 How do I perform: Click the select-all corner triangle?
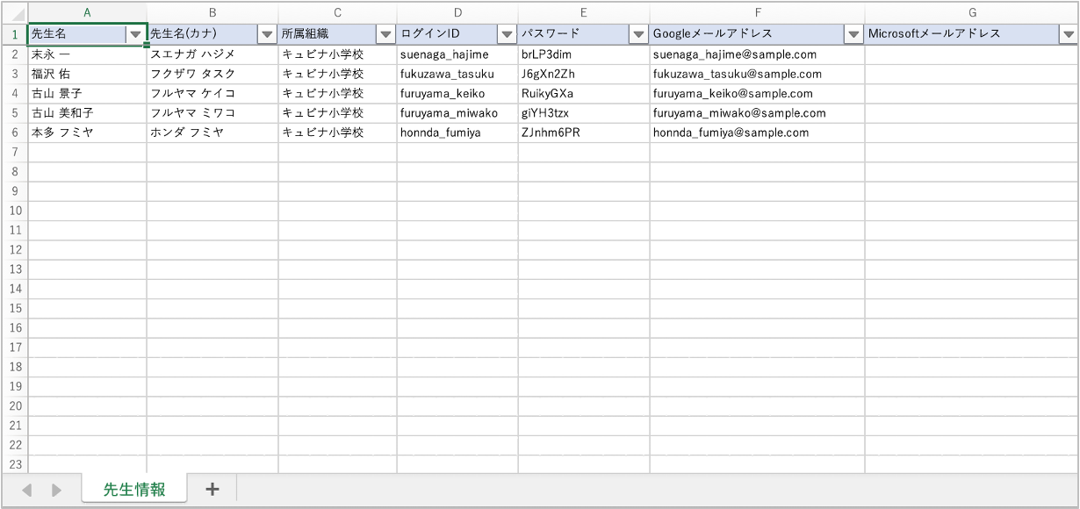pos(14,13)
